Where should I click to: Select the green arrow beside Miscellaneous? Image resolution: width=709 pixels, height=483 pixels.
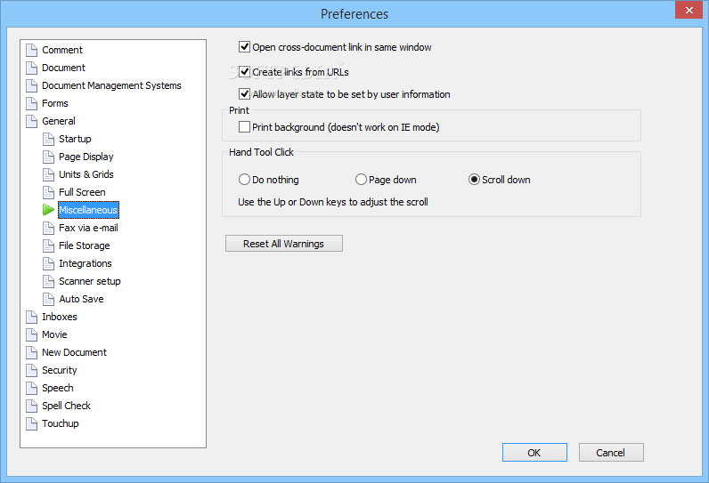48,210
